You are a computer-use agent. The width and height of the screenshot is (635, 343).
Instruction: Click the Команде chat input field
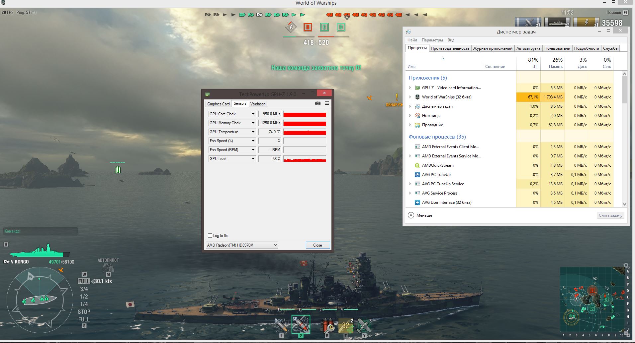[x=41, y=231]
